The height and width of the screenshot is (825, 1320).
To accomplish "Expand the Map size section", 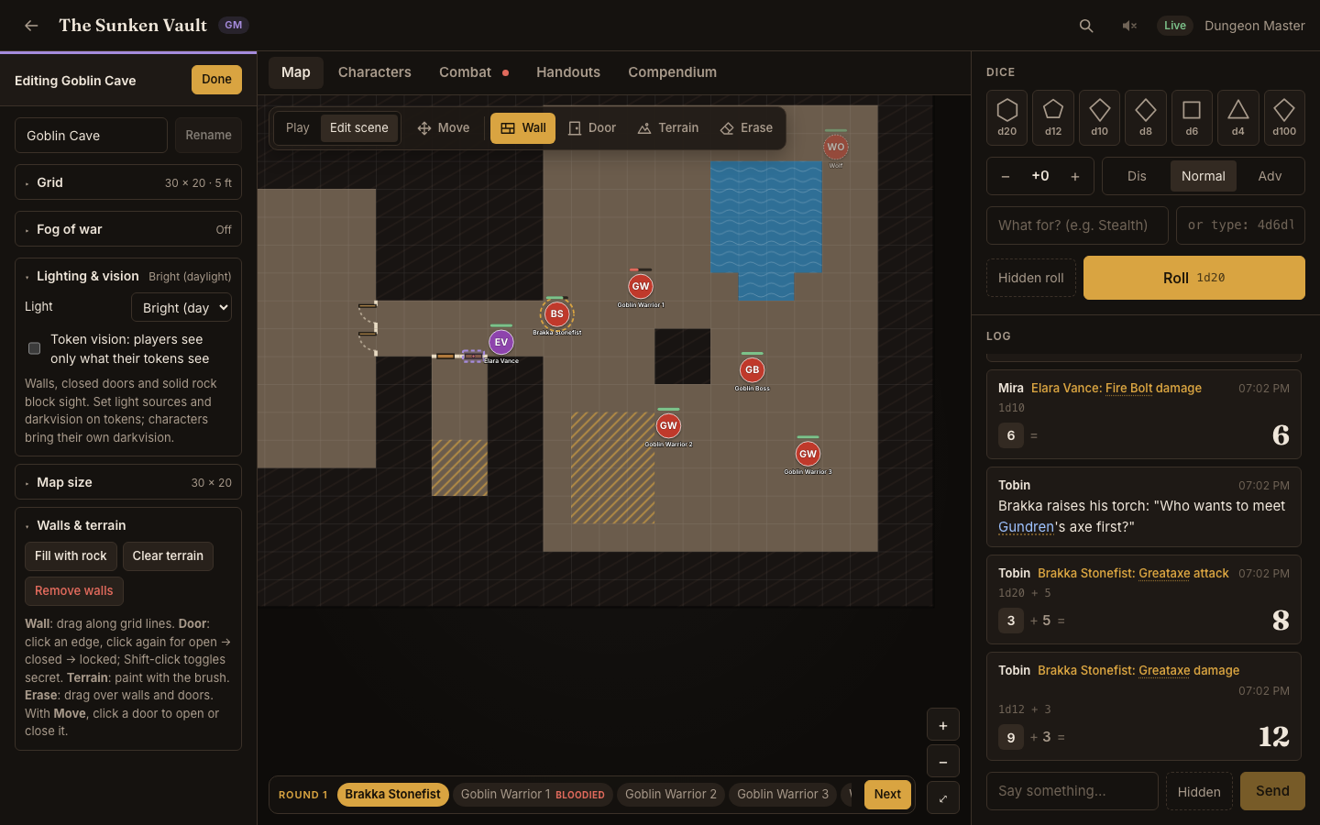I will (x=128, y=482).
